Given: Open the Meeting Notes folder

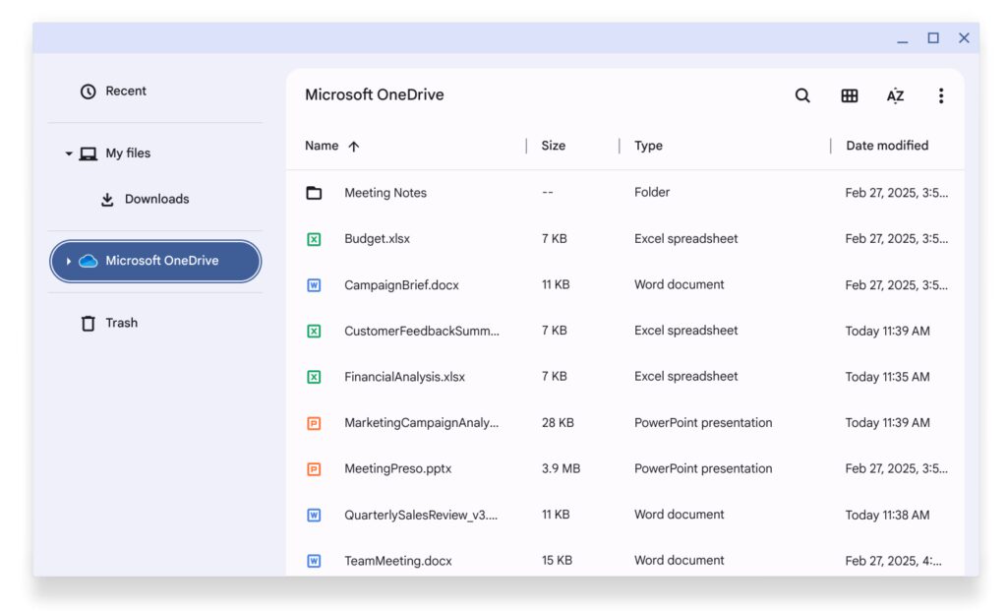Looking at the screenshot, I should click(385, 193).
